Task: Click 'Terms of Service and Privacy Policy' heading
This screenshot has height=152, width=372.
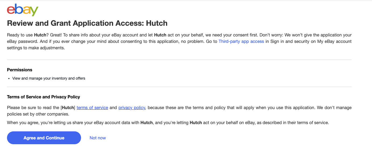Action: click(44, 97)
